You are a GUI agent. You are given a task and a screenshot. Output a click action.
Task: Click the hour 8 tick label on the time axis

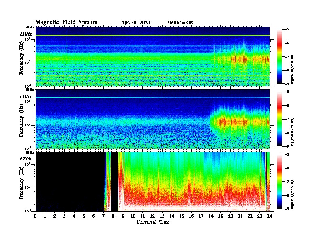tap(113, 216)
